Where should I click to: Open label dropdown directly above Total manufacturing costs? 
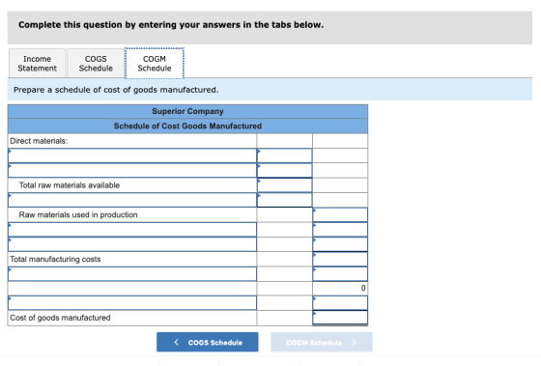tap(132, 244)
